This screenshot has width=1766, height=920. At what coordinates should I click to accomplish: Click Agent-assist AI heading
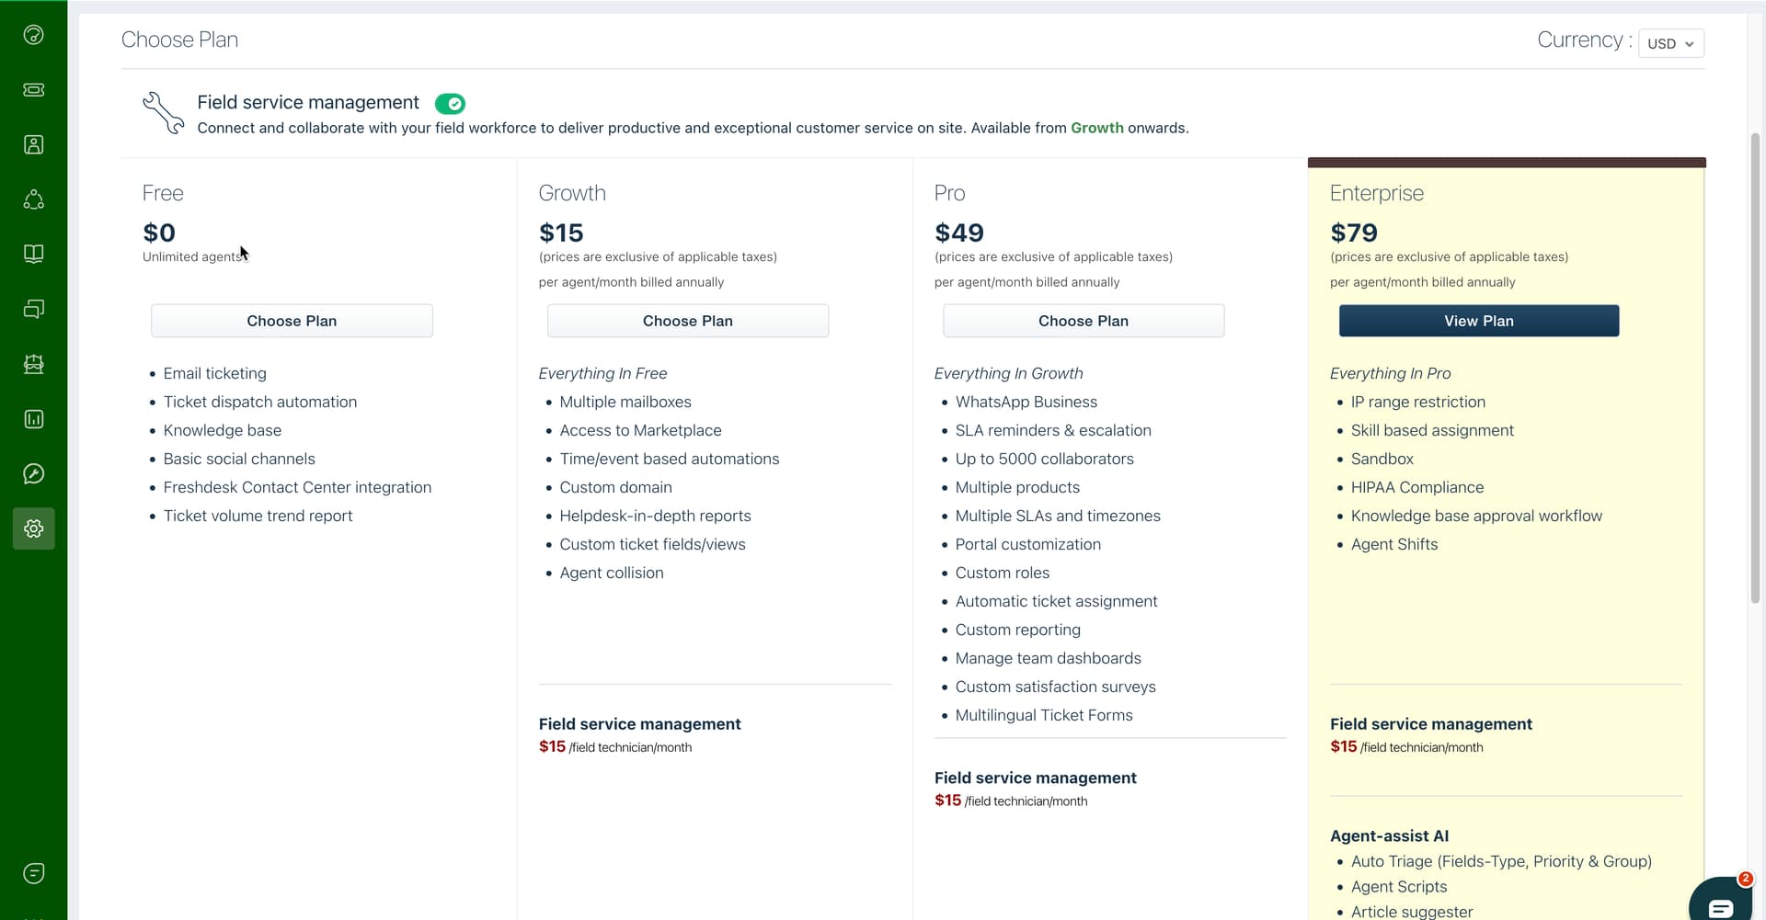[1389, 835]
